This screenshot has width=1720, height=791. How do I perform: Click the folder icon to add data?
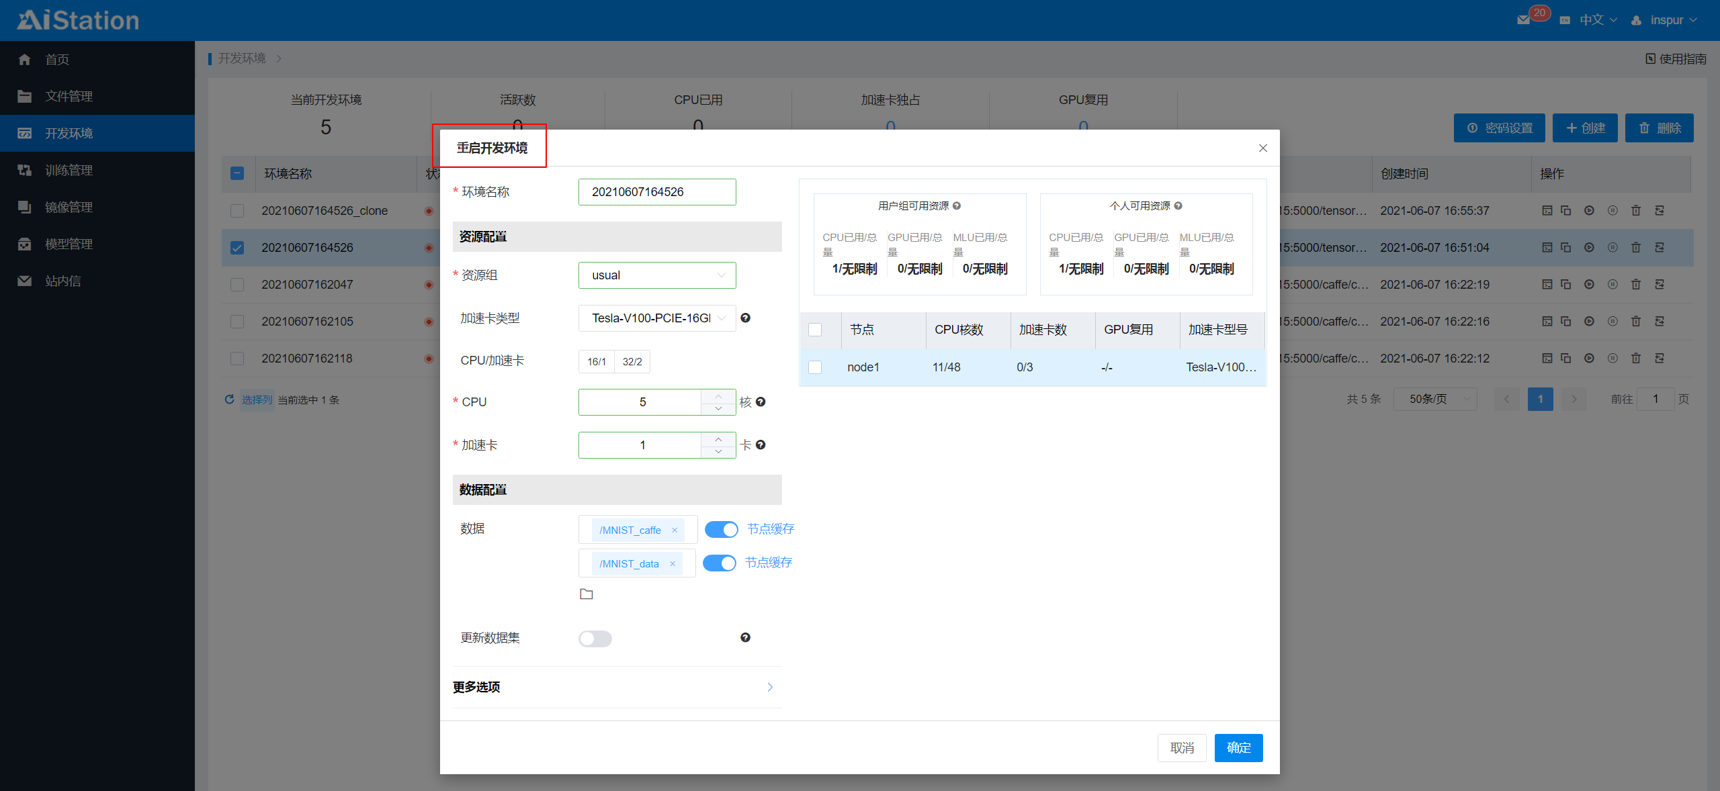(586, 594)
